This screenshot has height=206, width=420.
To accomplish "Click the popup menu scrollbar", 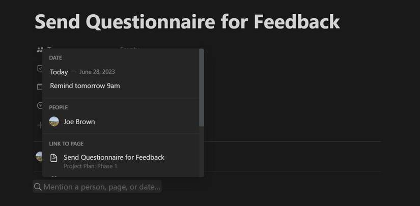I will [x=202, y=87].
